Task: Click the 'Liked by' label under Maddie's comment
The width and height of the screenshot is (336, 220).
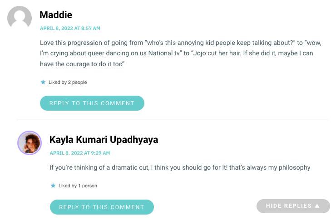Action: (58, 82)
